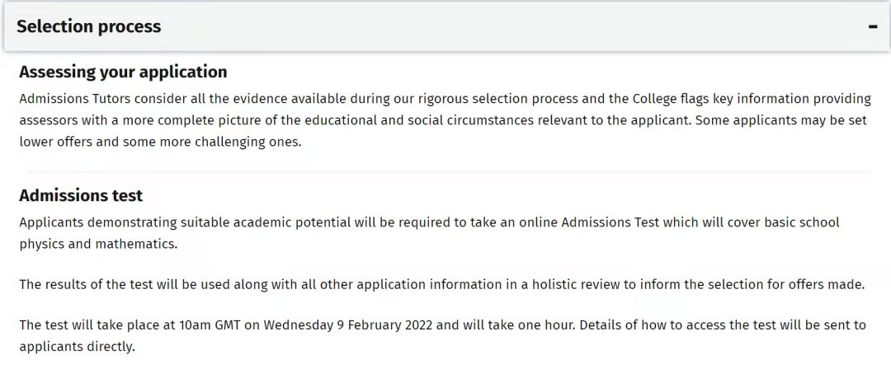Click the sentence about holistic review
891x369 pixels.
coord(442,284)
